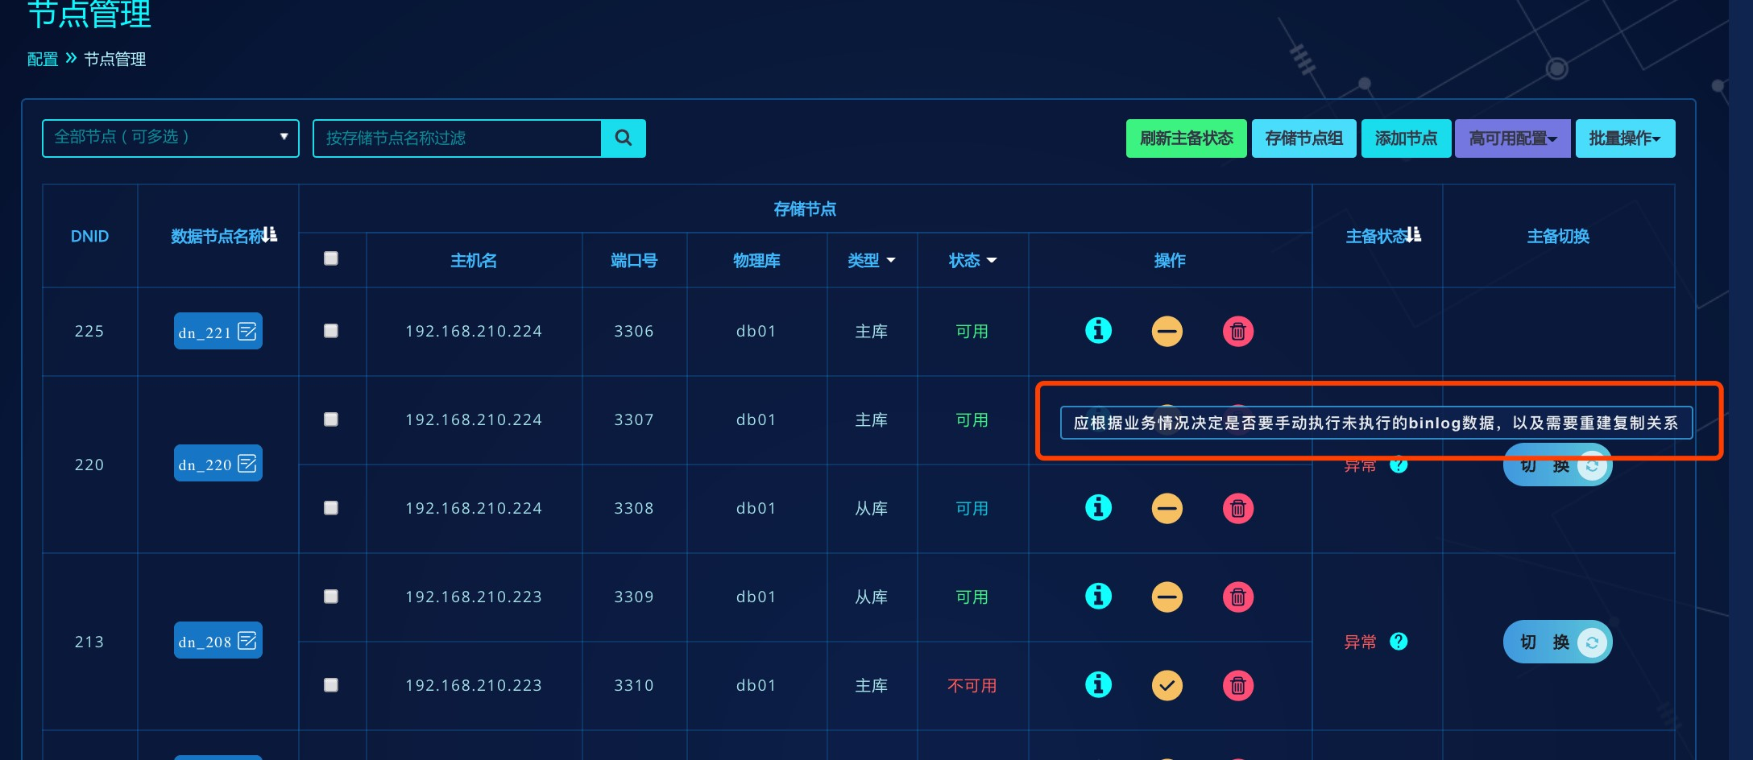Expand the 批量操作 menu
Screen dimensions: 1753x760
coord(1625,138)
